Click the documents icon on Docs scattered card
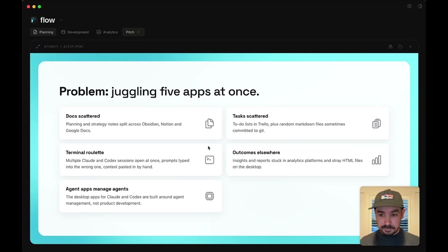 click(x=209, y=123)
